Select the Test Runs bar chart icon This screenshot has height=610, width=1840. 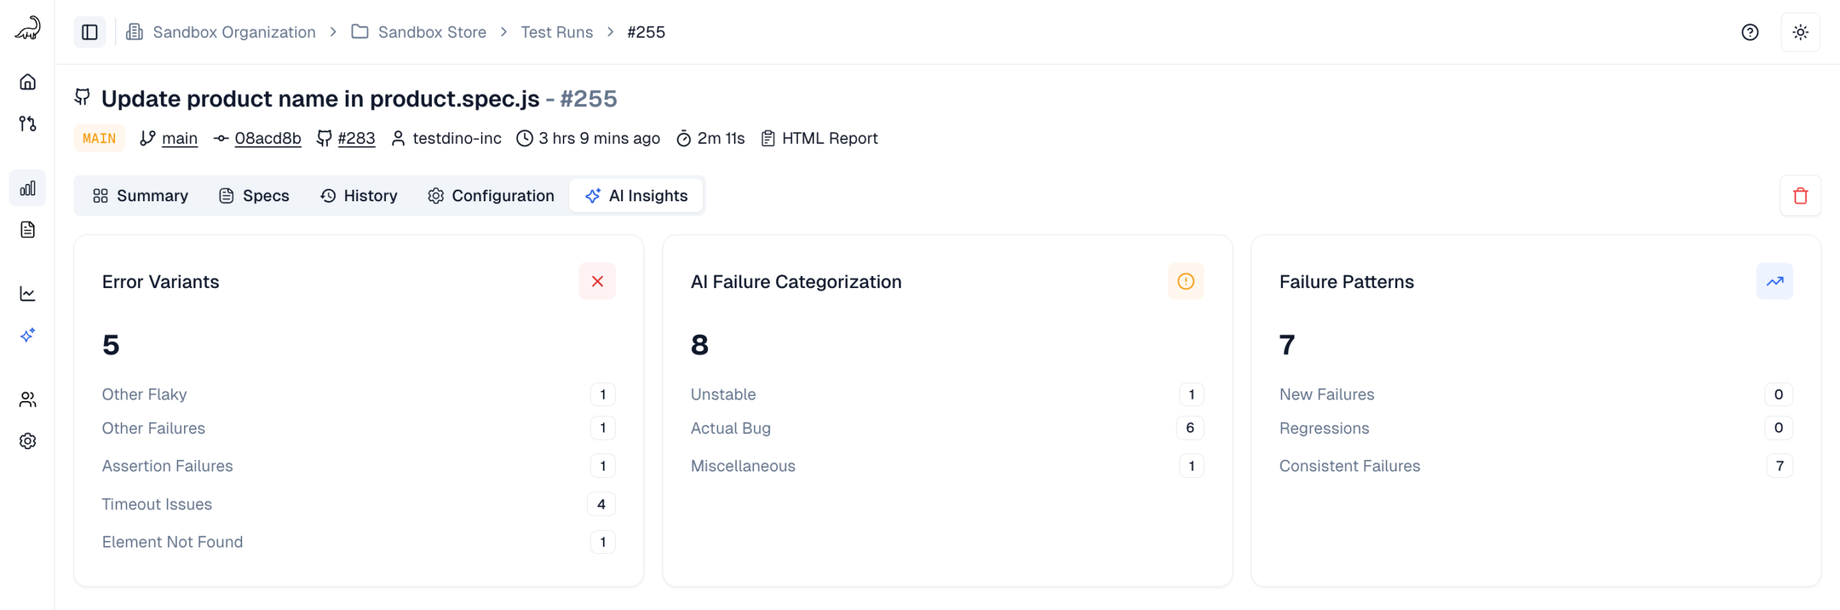(x=27, y=188)
